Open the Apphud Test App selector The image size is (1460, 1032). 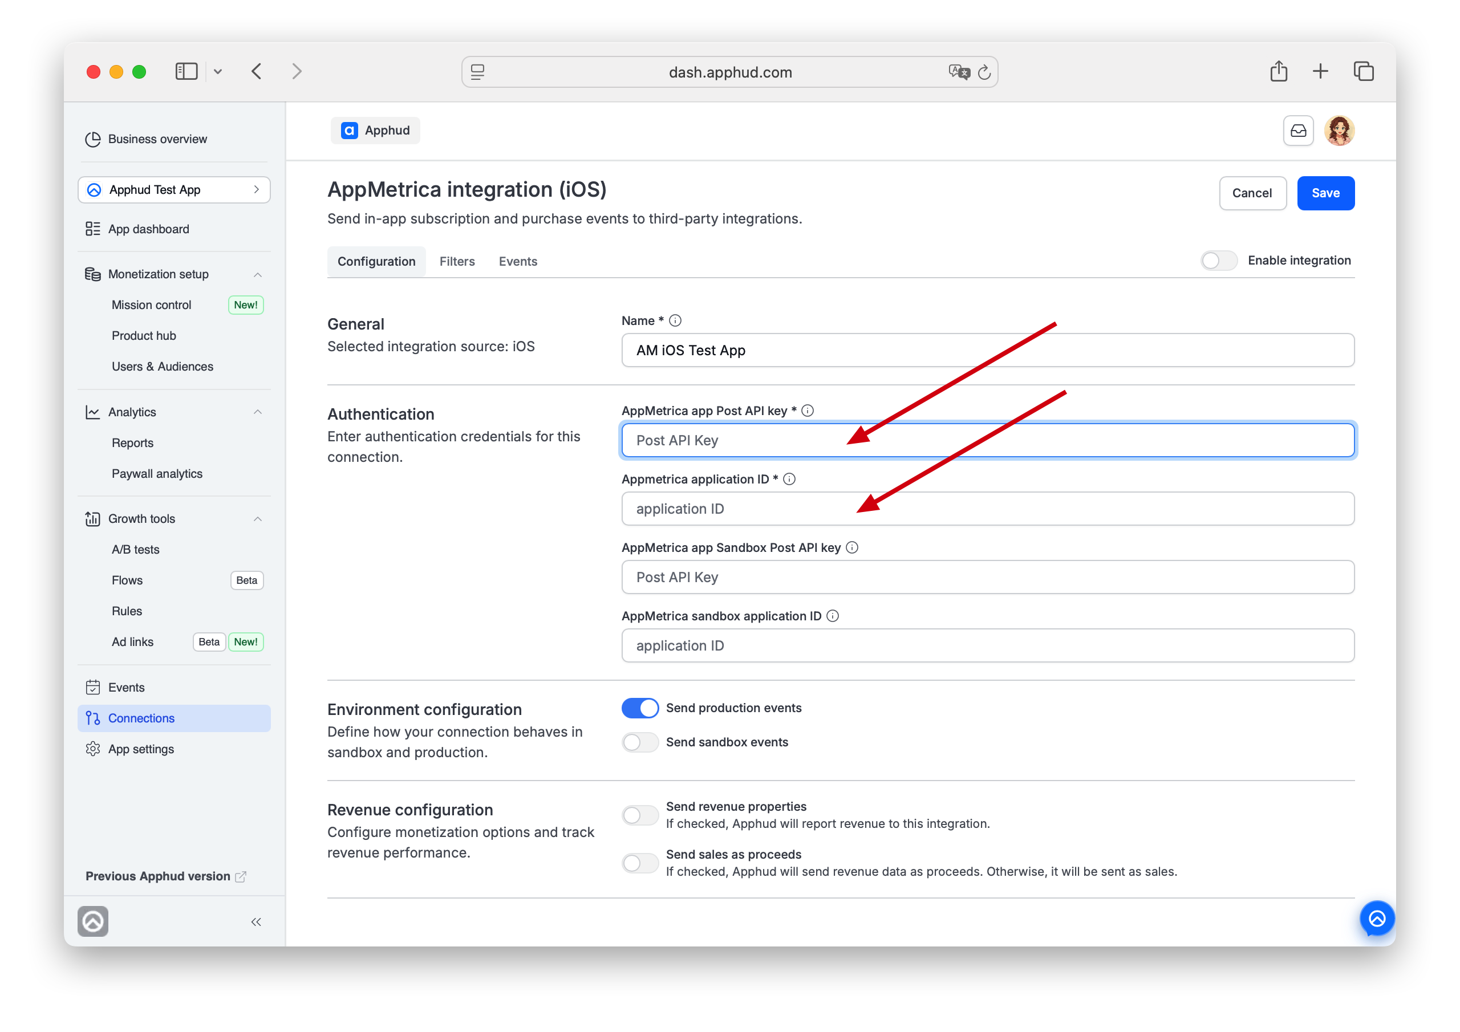(x=173, y=190)
